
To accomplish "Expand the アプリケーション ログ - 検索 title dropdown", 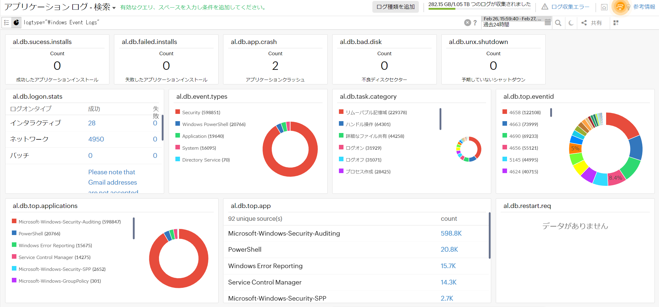I will pos(114,8).
